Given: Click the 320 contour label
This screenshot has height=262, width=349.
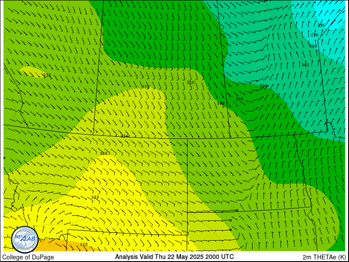Looking at the screenshot, I should click(x=84, y=245).
